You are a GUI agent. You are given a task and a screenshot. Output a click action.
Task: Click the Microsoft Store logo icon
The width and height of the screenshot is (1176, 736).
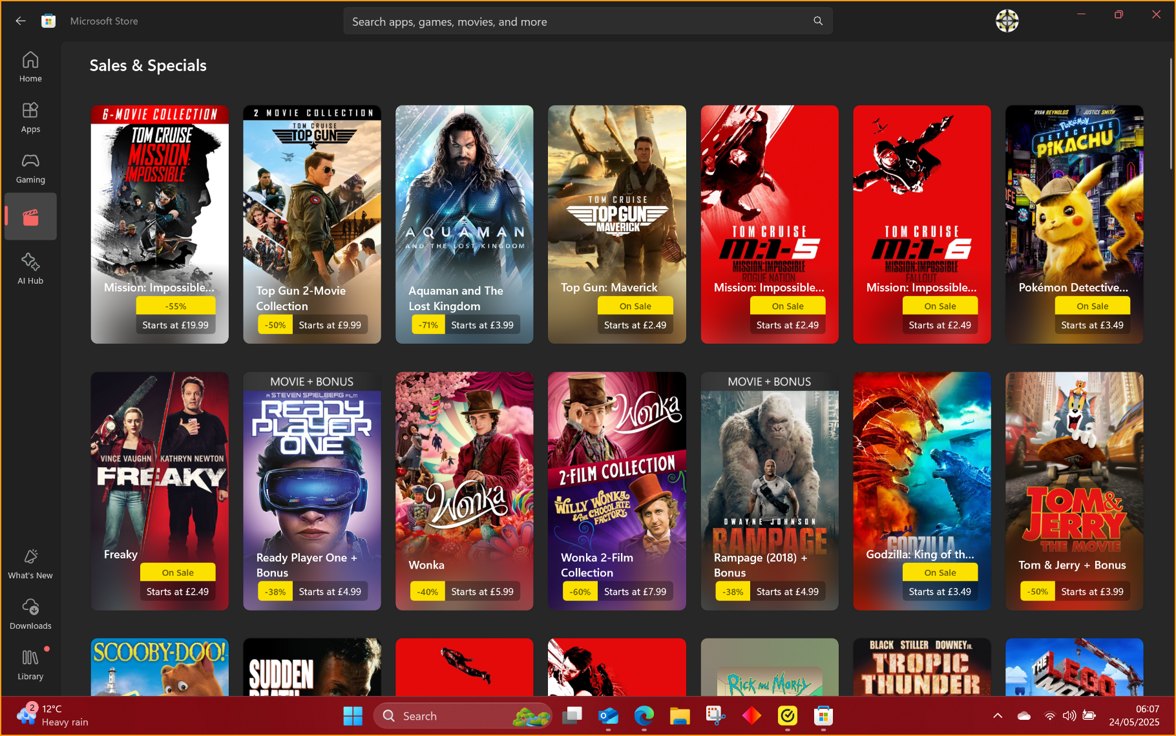pos(48,21)
